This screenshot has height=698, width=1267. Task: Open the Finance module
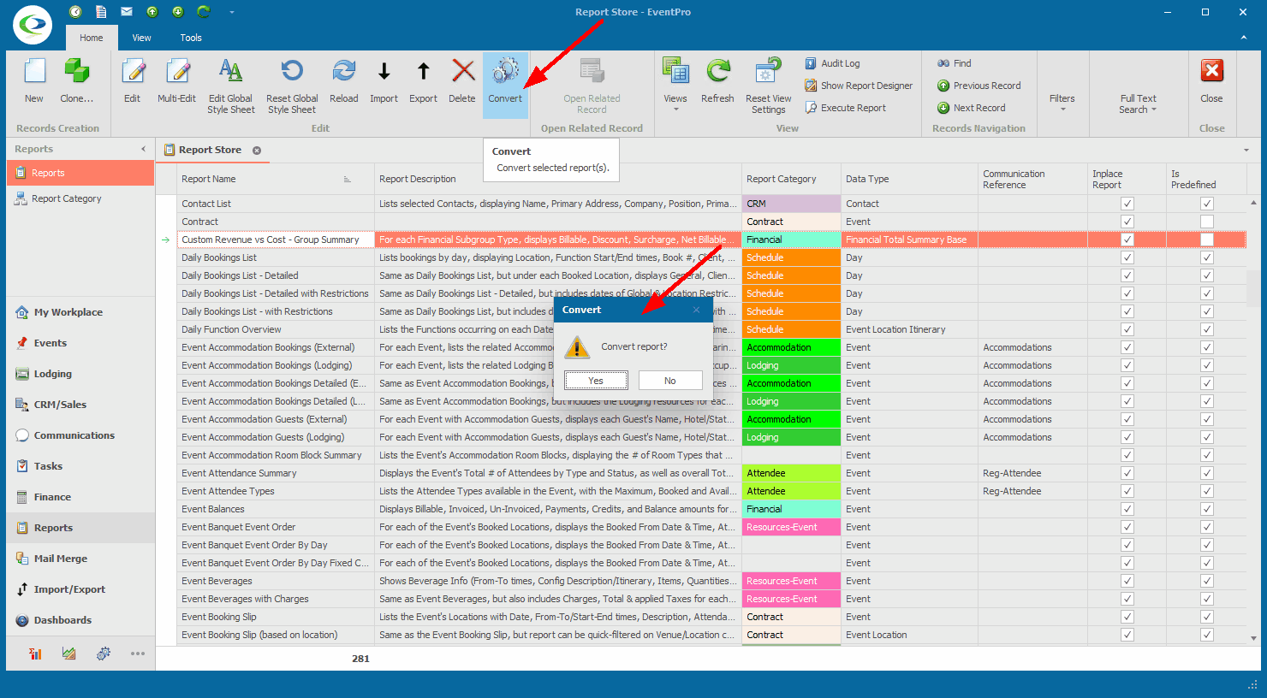tap(80, 497)
